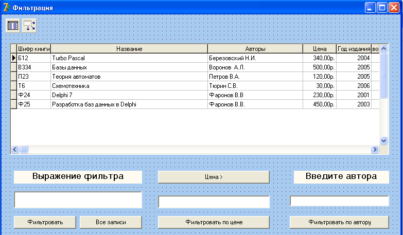Click the filter expression input field
403x235 pixels.
pos(78,200)
